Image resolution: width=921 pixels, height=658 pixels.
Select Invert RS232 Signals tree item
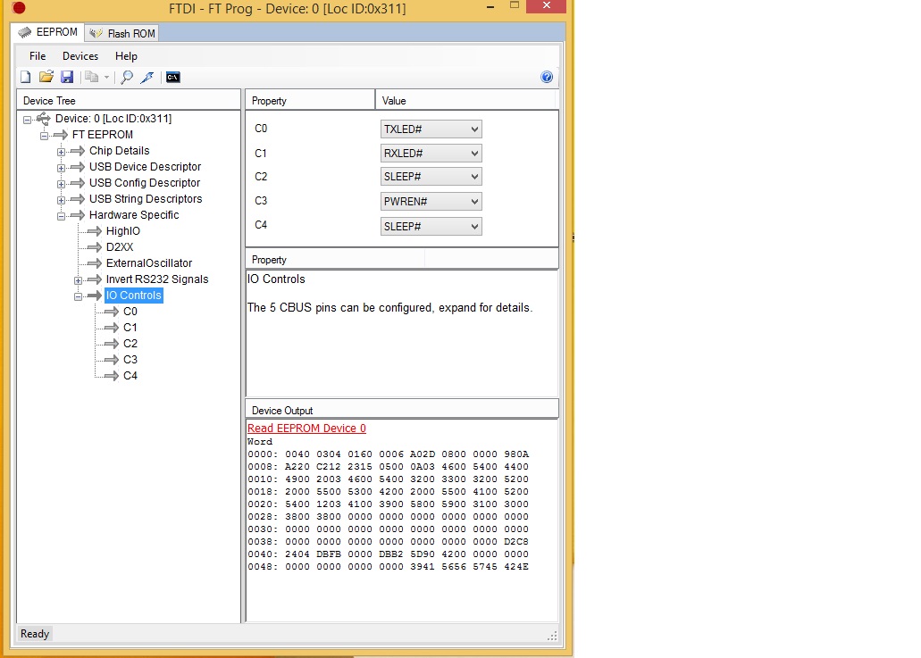(x=157, y=279)
